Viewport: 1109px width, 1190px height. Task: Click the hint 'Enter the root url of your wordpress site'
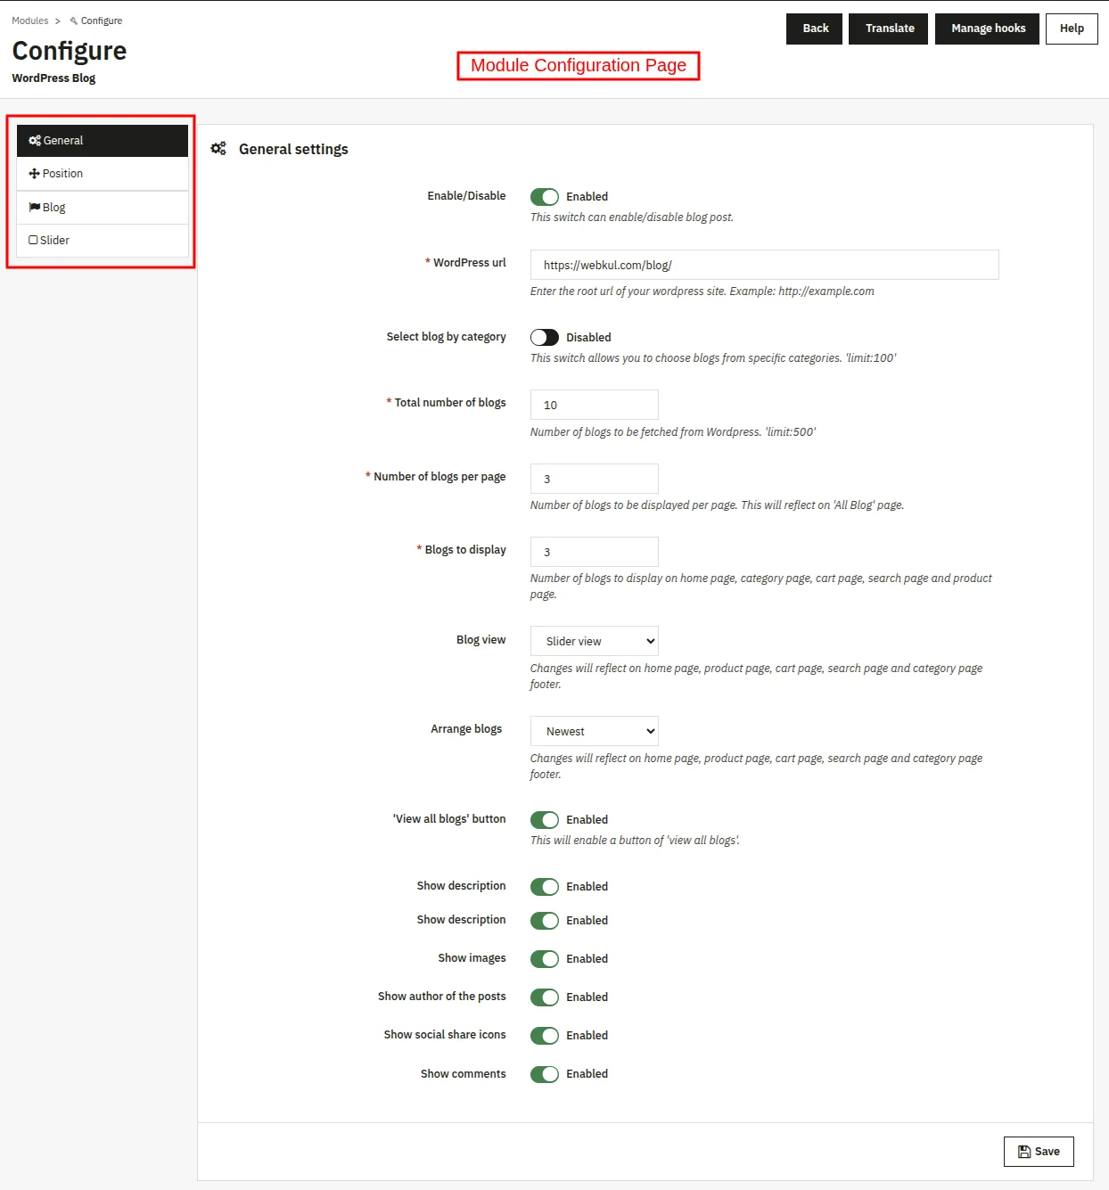coord(702,291)
